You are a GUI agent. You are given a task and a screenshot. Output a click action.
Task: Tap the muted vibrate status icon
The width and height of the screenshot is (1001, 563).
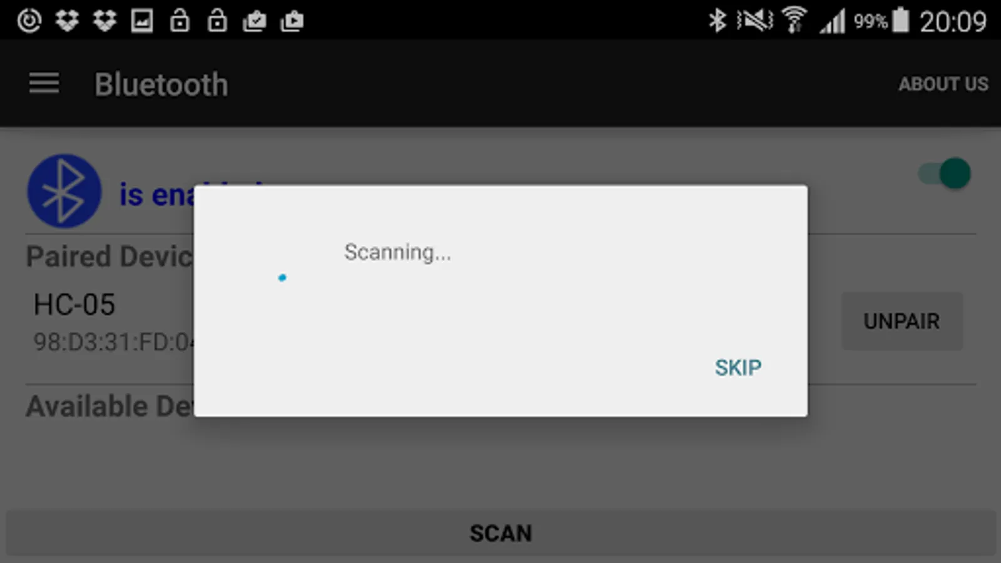point(755,21)
